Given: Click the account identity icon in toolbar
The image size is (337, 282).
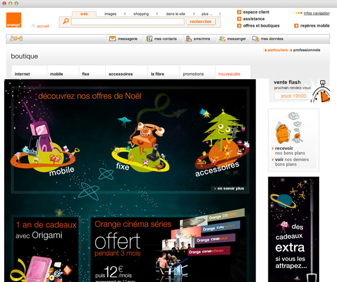Looking at the screenshot, I should click(x=16, y=38).
